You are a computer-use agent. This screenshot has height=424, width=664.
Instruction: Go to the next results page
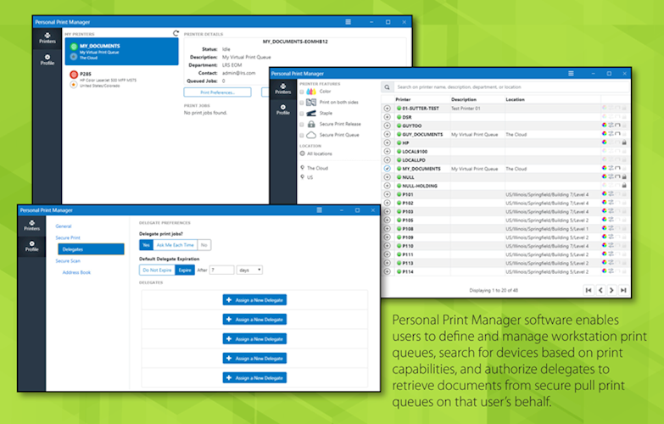coord(611,290)
